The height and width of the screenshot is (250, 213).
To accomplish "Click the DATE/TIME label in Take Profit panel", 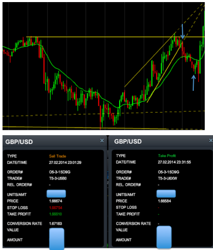I will (126, 162).
